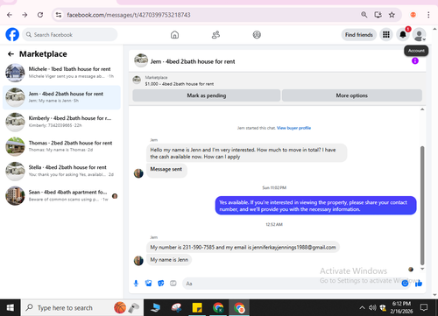Click browser forward arrow
The width and height of the screenshot is (438, 316).
click(25, 15)
